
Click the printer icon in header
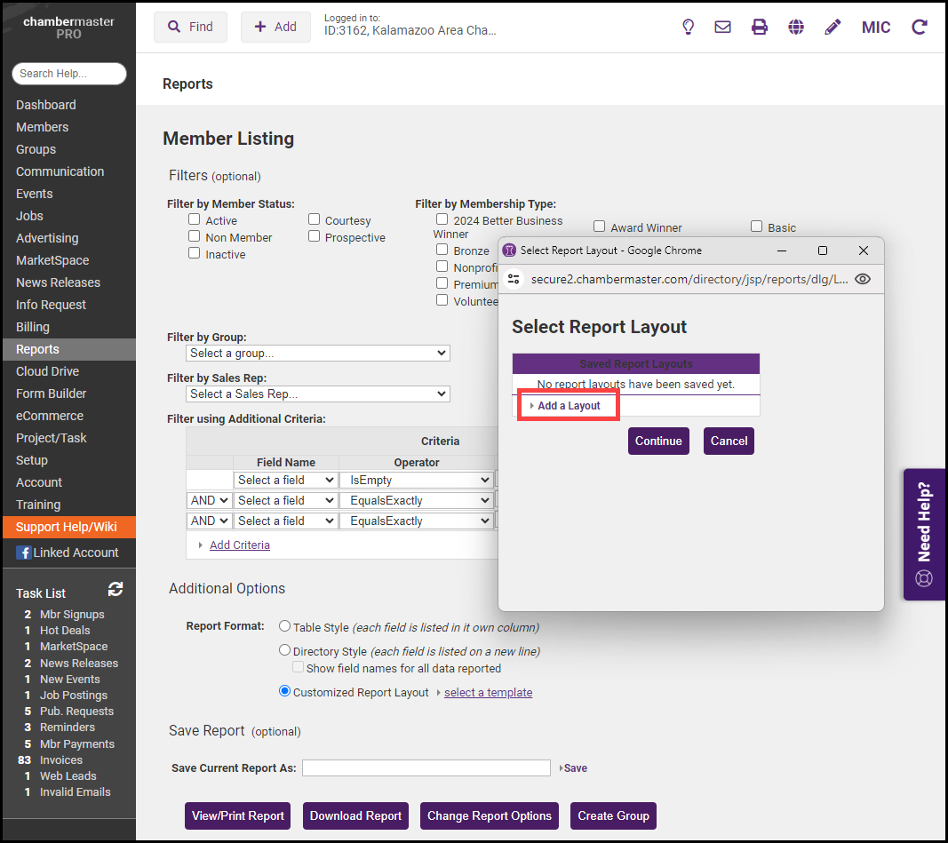tap(760, 27)
